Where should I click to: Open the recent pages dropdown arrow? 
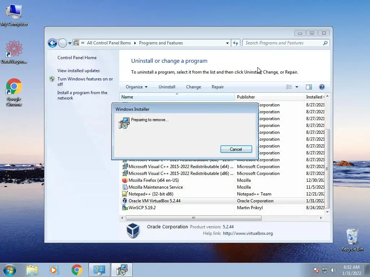[x=70, y=43]
